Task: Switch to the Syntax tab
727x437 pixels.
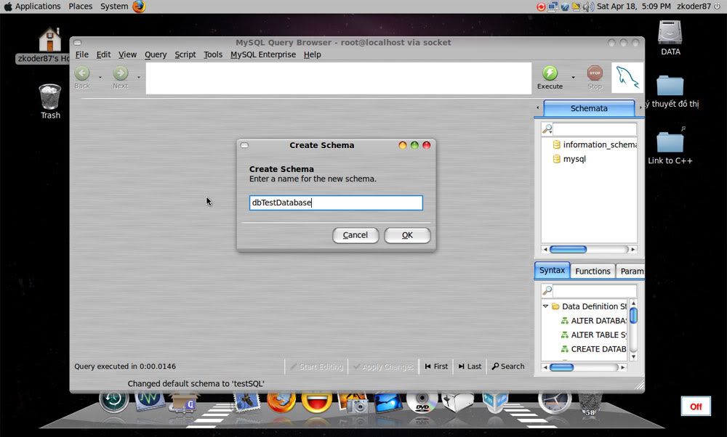Action: click(x=552, y=270)
